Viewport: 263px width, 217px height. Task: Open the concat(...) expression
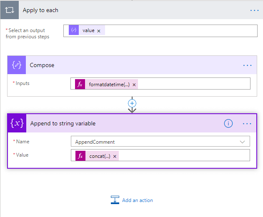100,156
